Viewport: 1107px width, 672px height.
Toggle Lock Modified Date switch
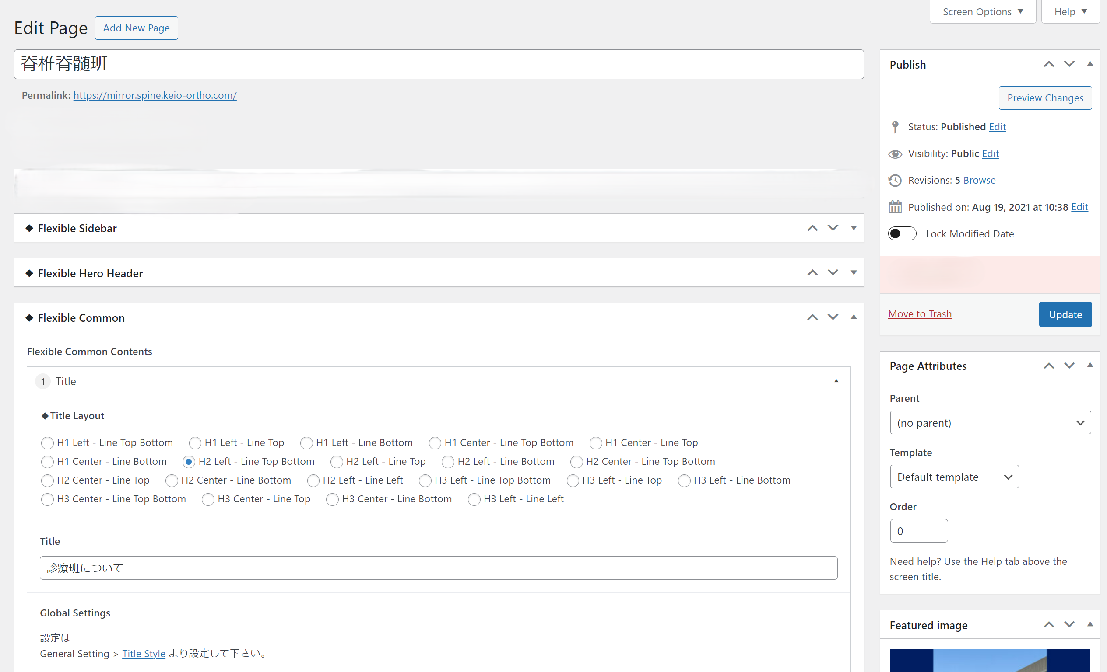tap(902, 234)
